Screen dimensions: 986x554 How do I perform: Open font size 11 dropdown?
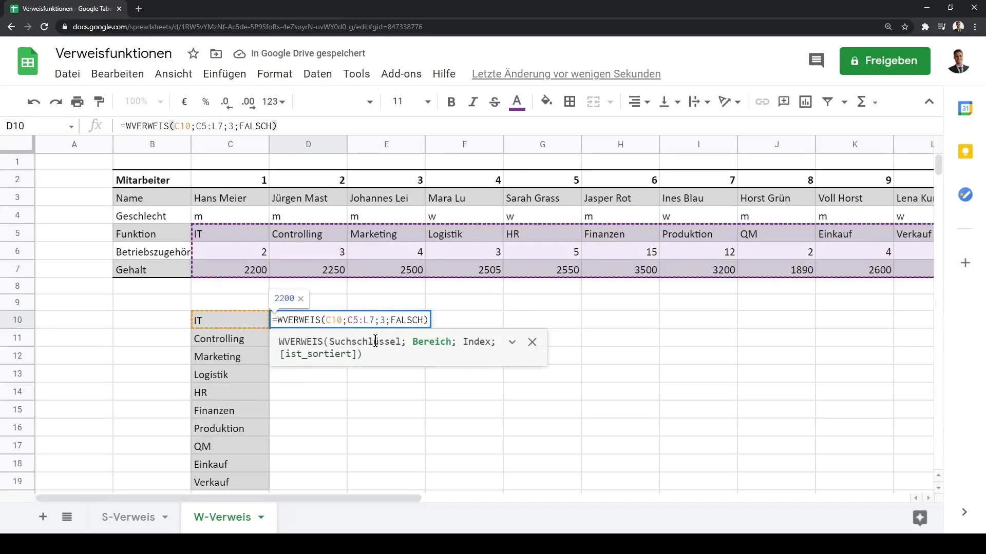pos(411,102)
